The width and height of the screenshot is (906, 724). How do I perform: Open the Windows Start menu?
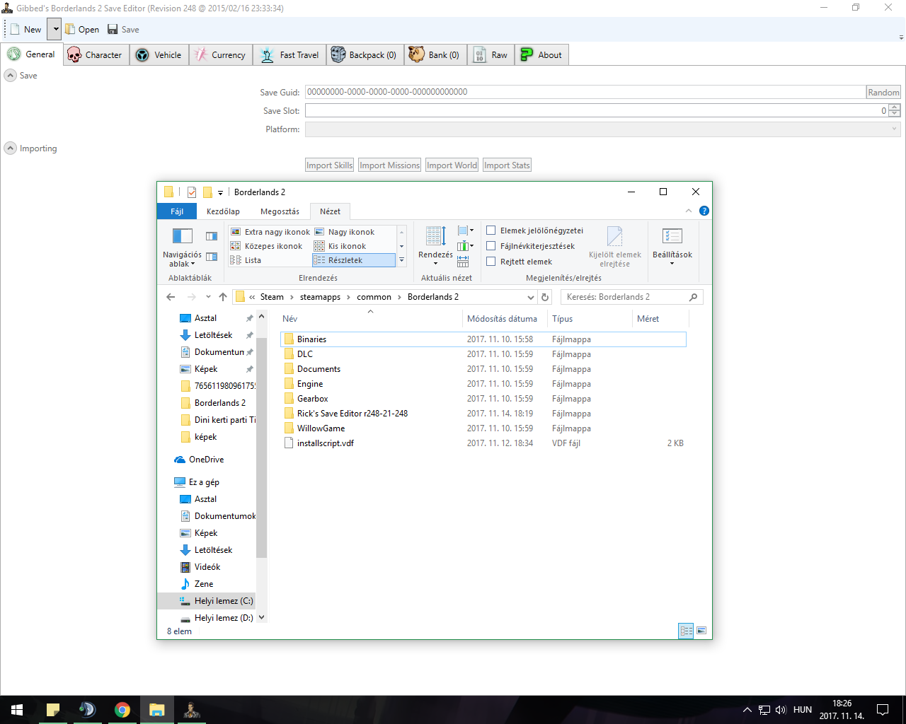[17, 710]
